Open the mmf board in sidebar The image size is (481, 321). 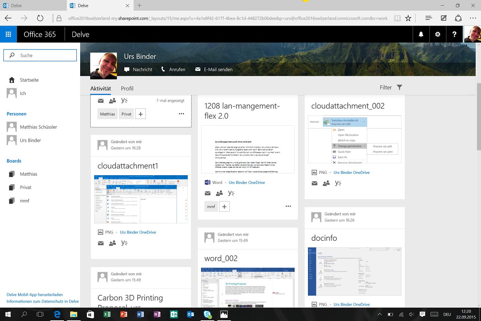[24, 201]
